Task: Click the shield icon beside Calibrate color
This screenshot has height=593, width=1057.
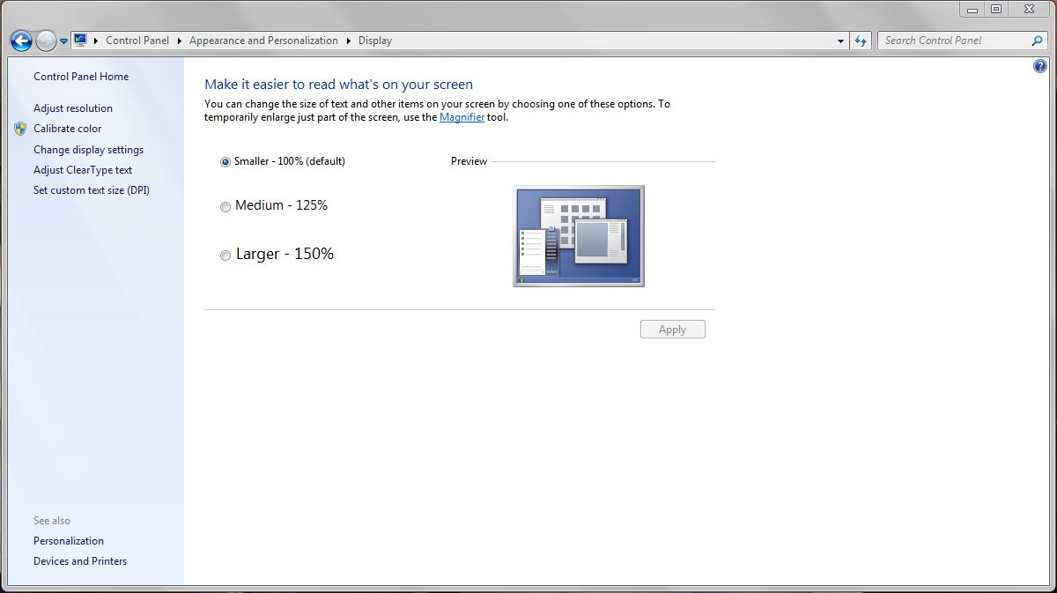Action: click(x=21, y=129)
